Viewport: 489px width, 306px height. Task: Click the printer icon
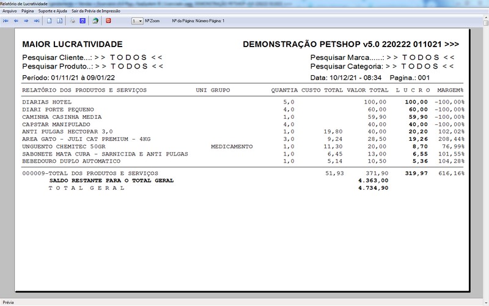[72, 21]
